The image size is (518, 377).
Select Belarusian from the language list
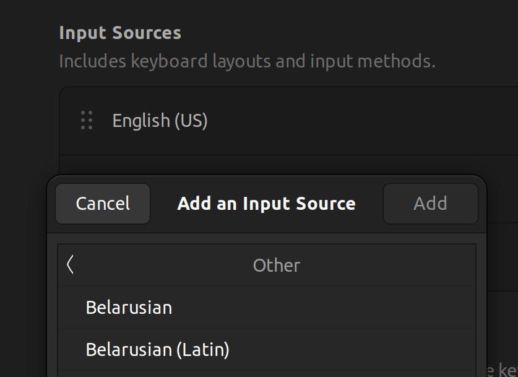coord(129,308)
